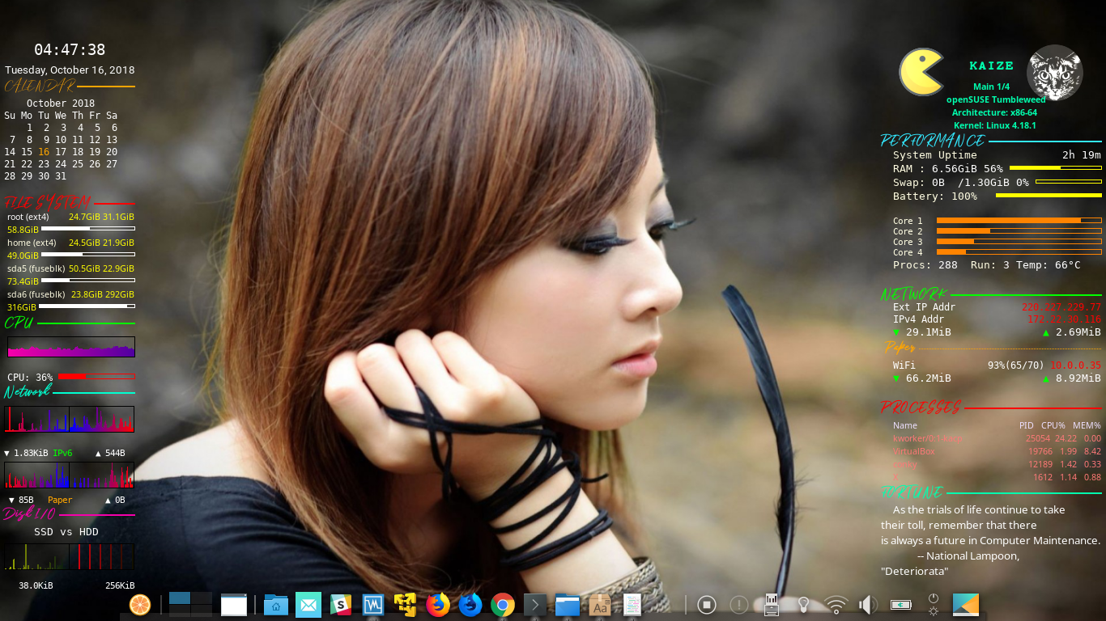Viewport: 1106px width, 621px height.
Task: Click the 'SSD vs HDD' disk label
Action: 66,532
